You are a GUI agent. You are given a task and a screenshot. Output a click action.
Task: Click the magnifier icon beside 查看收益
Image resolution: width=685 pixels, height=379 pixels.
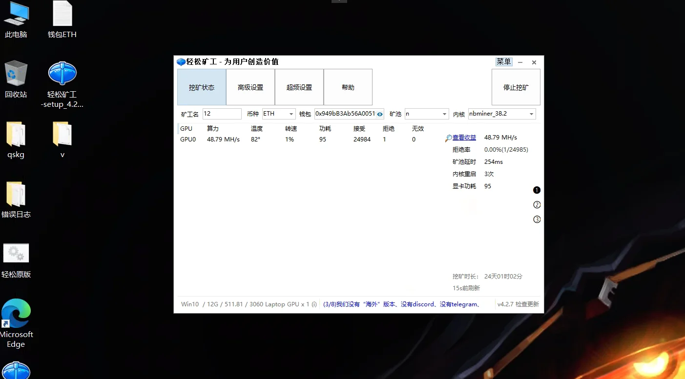(x=448, y=139)
